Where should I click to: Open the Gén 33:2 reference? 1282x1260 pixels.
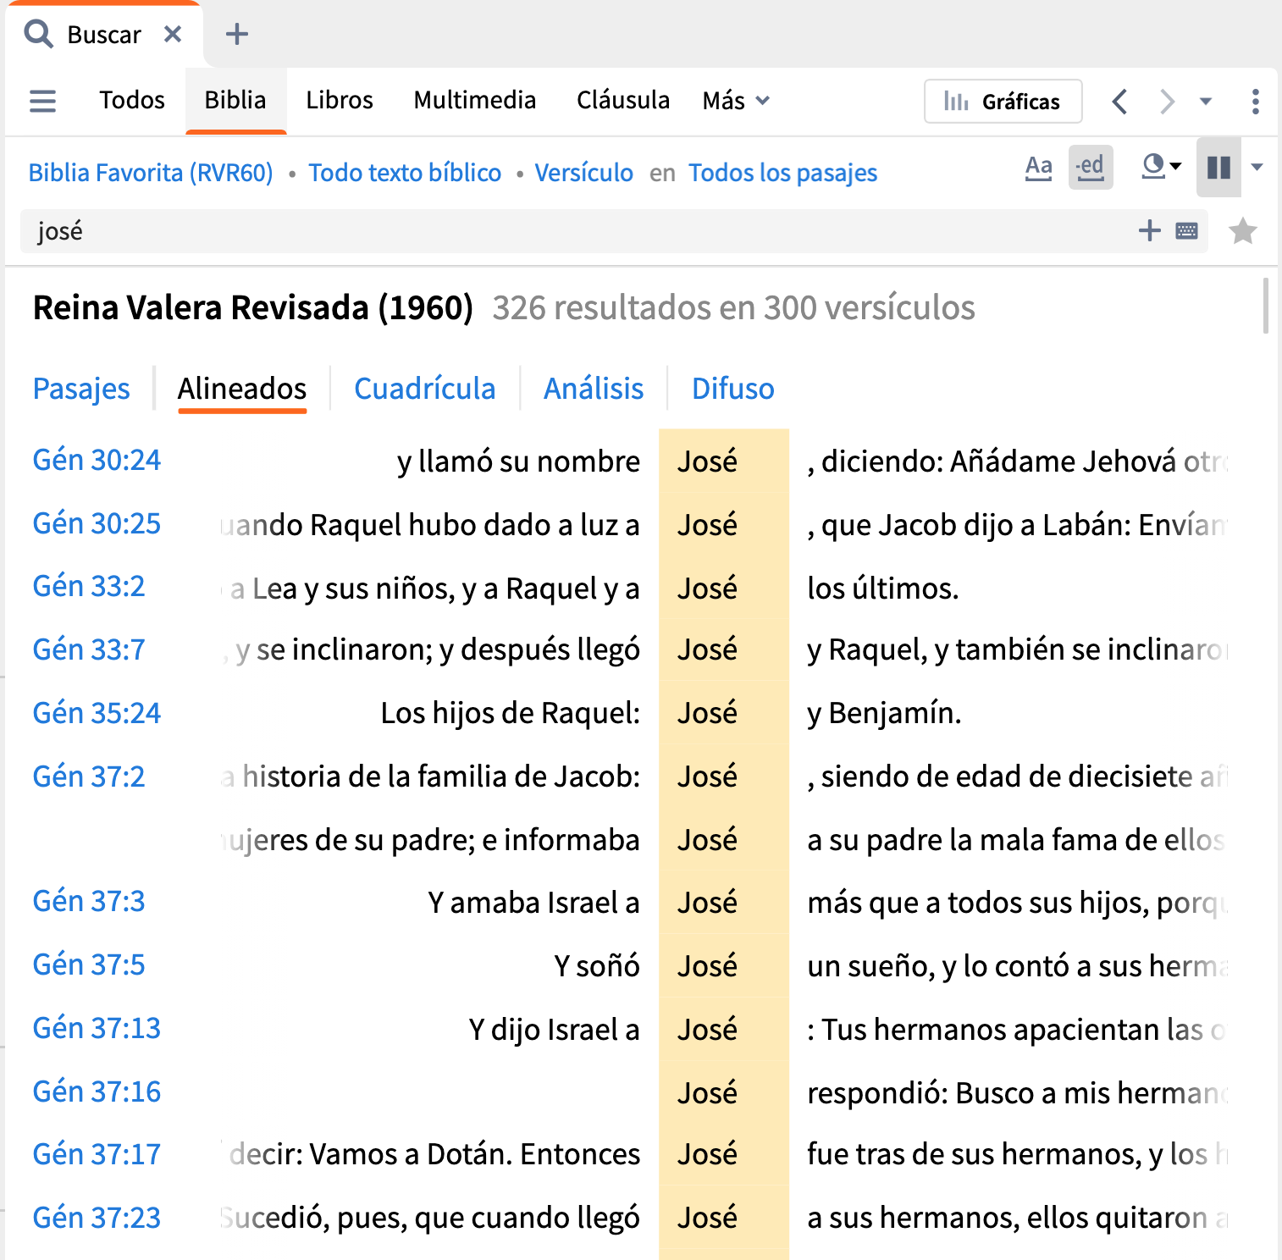pos(89,586)
